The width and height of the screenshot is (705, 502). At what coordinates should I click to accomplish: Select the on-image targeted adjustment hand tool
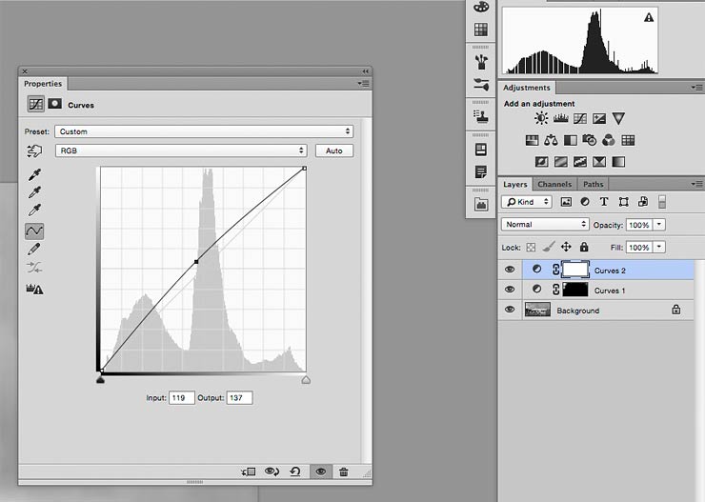(34, 151)
